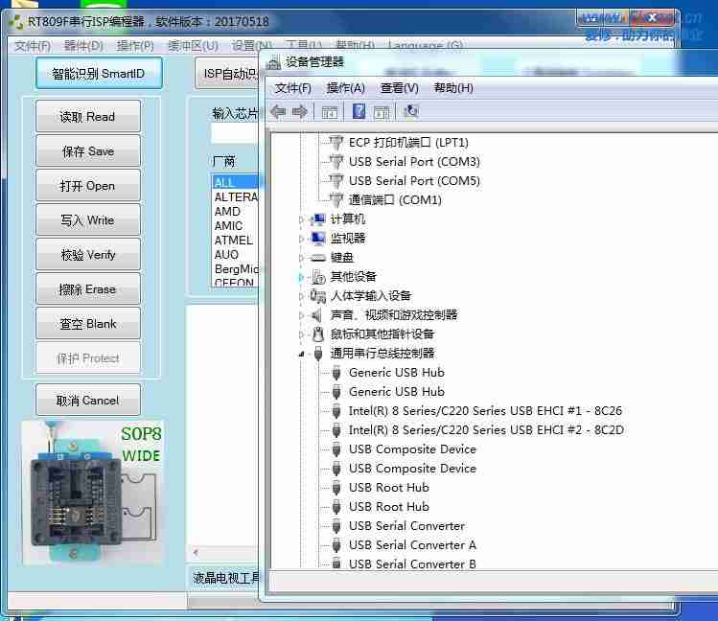This screenshot has height=621, width=718.
Task: Expand the 人体学输入设备 node
Action: click(301, 296)
